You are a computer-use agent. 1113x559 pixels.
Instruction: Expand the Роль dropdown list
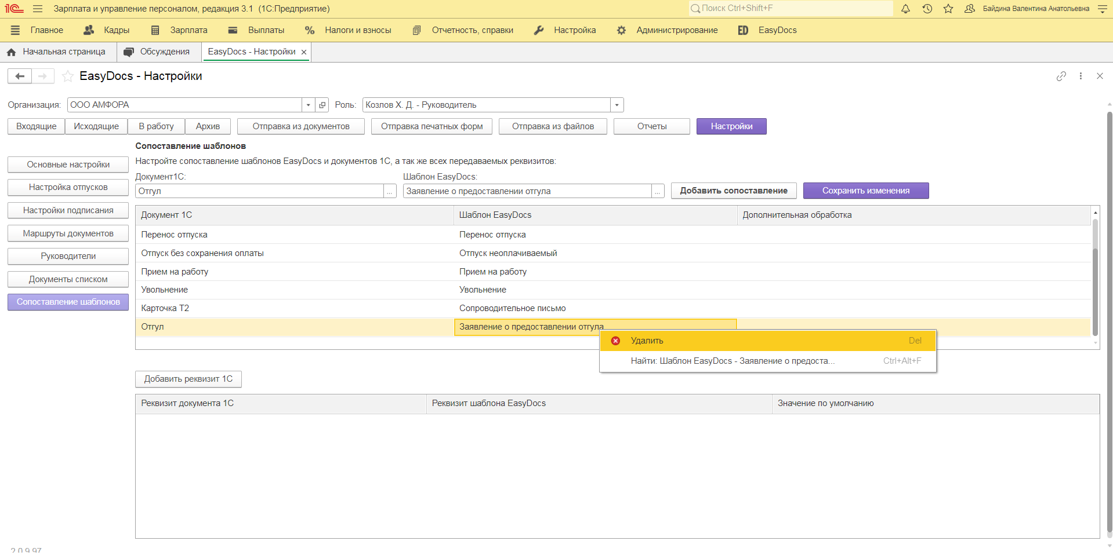click(x=617, y=105)
